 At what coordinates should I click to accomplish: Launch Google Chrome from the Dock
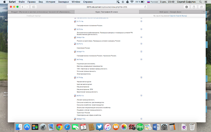click(59, 127)
